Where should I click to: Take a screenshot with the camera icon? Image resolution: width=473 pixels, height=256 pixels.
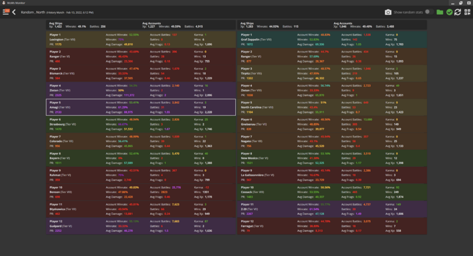(x=388, y=12)
